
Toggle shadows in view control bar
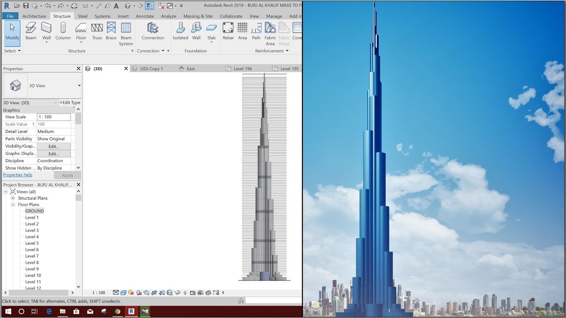coord(139,292)
